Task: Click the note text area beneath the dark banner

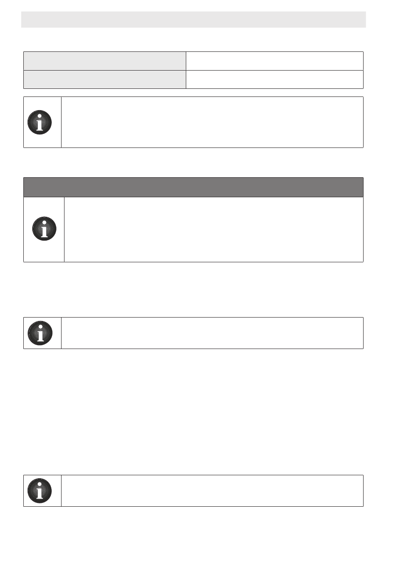Action: (214, 230)
